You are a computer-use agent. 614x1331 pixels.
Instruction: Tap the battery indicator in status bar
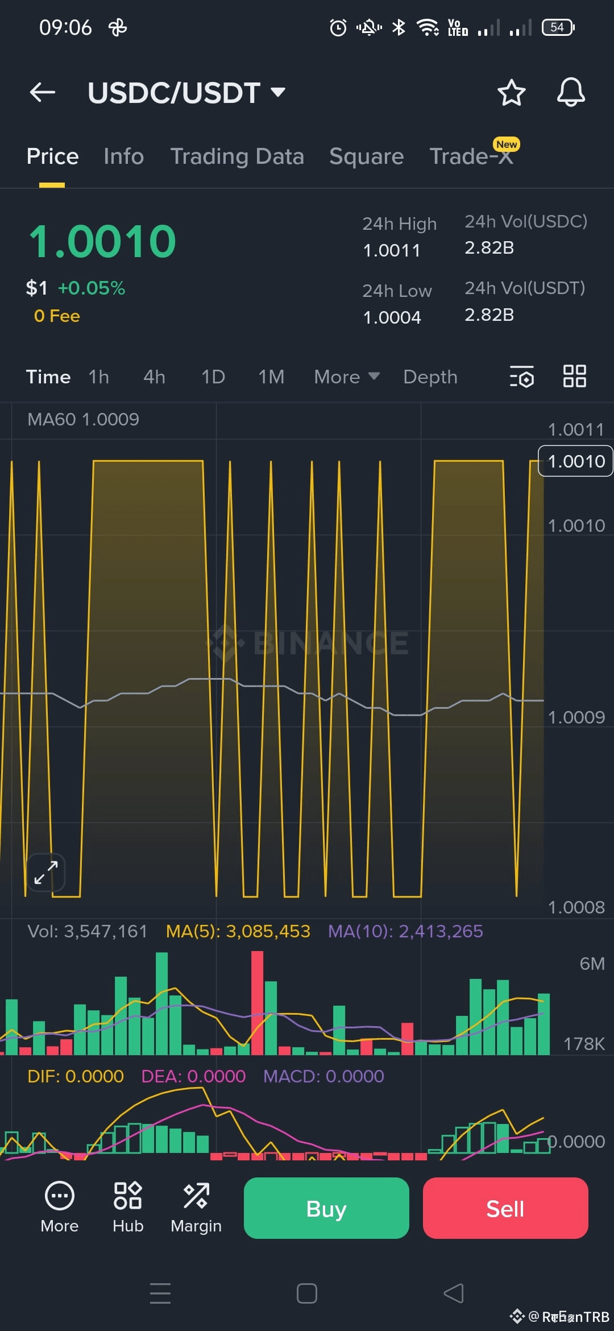(558, 27)
